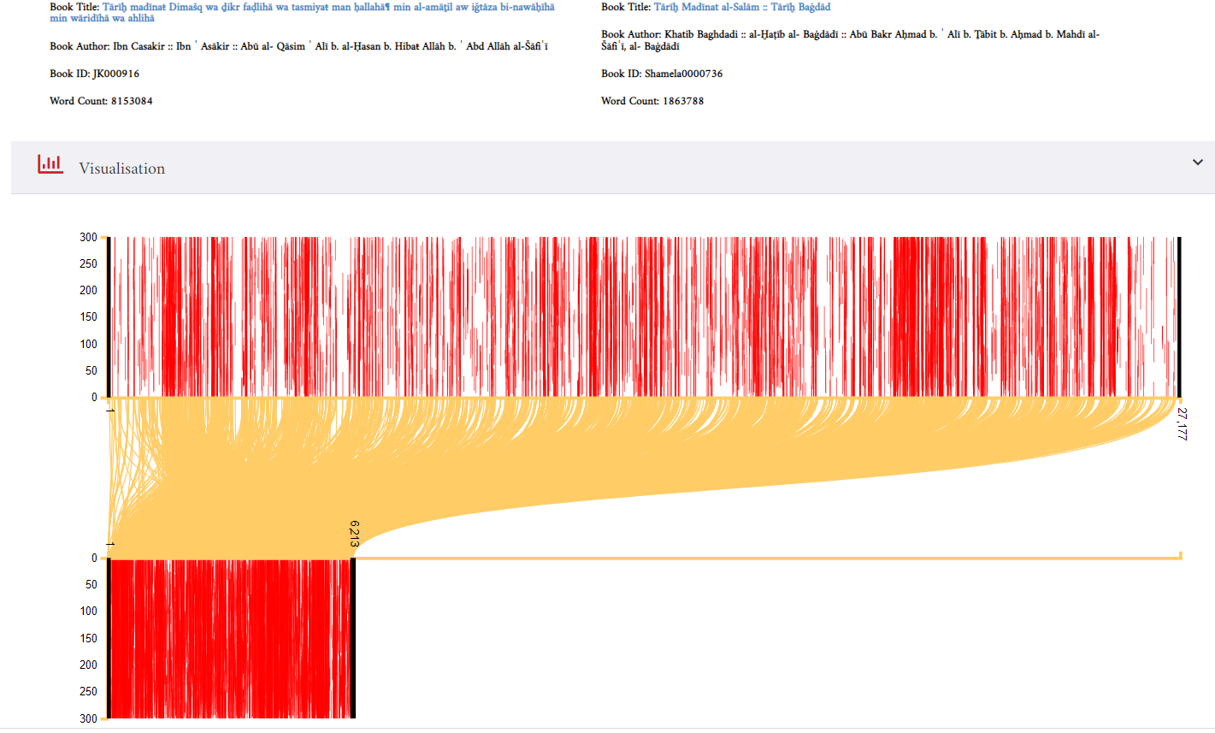Click the 150 tick on upper chart axis
The height and width of the screenshot is (733, 1215).
[89, 317]
